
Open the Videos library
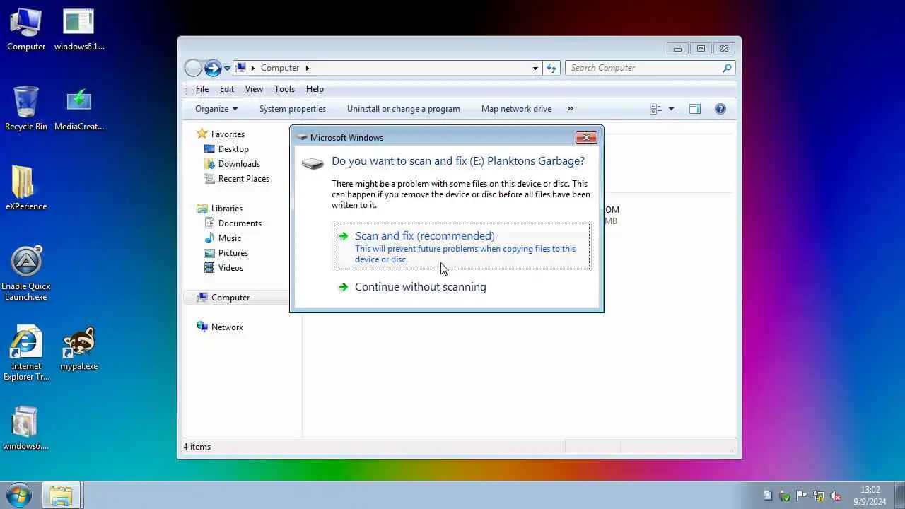[x=230, y=268]
